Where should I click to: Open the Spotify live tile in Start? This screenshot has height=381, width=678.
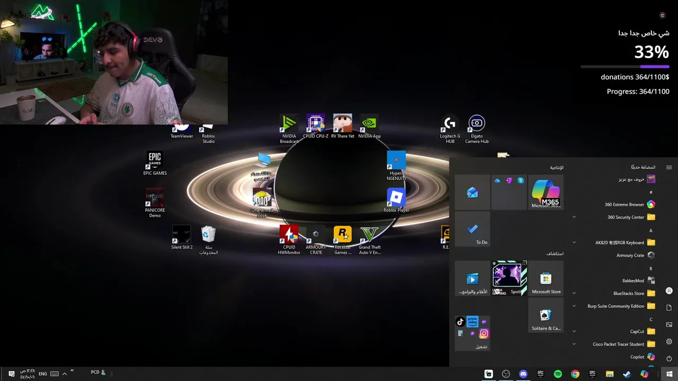click(x=509, y=278)
